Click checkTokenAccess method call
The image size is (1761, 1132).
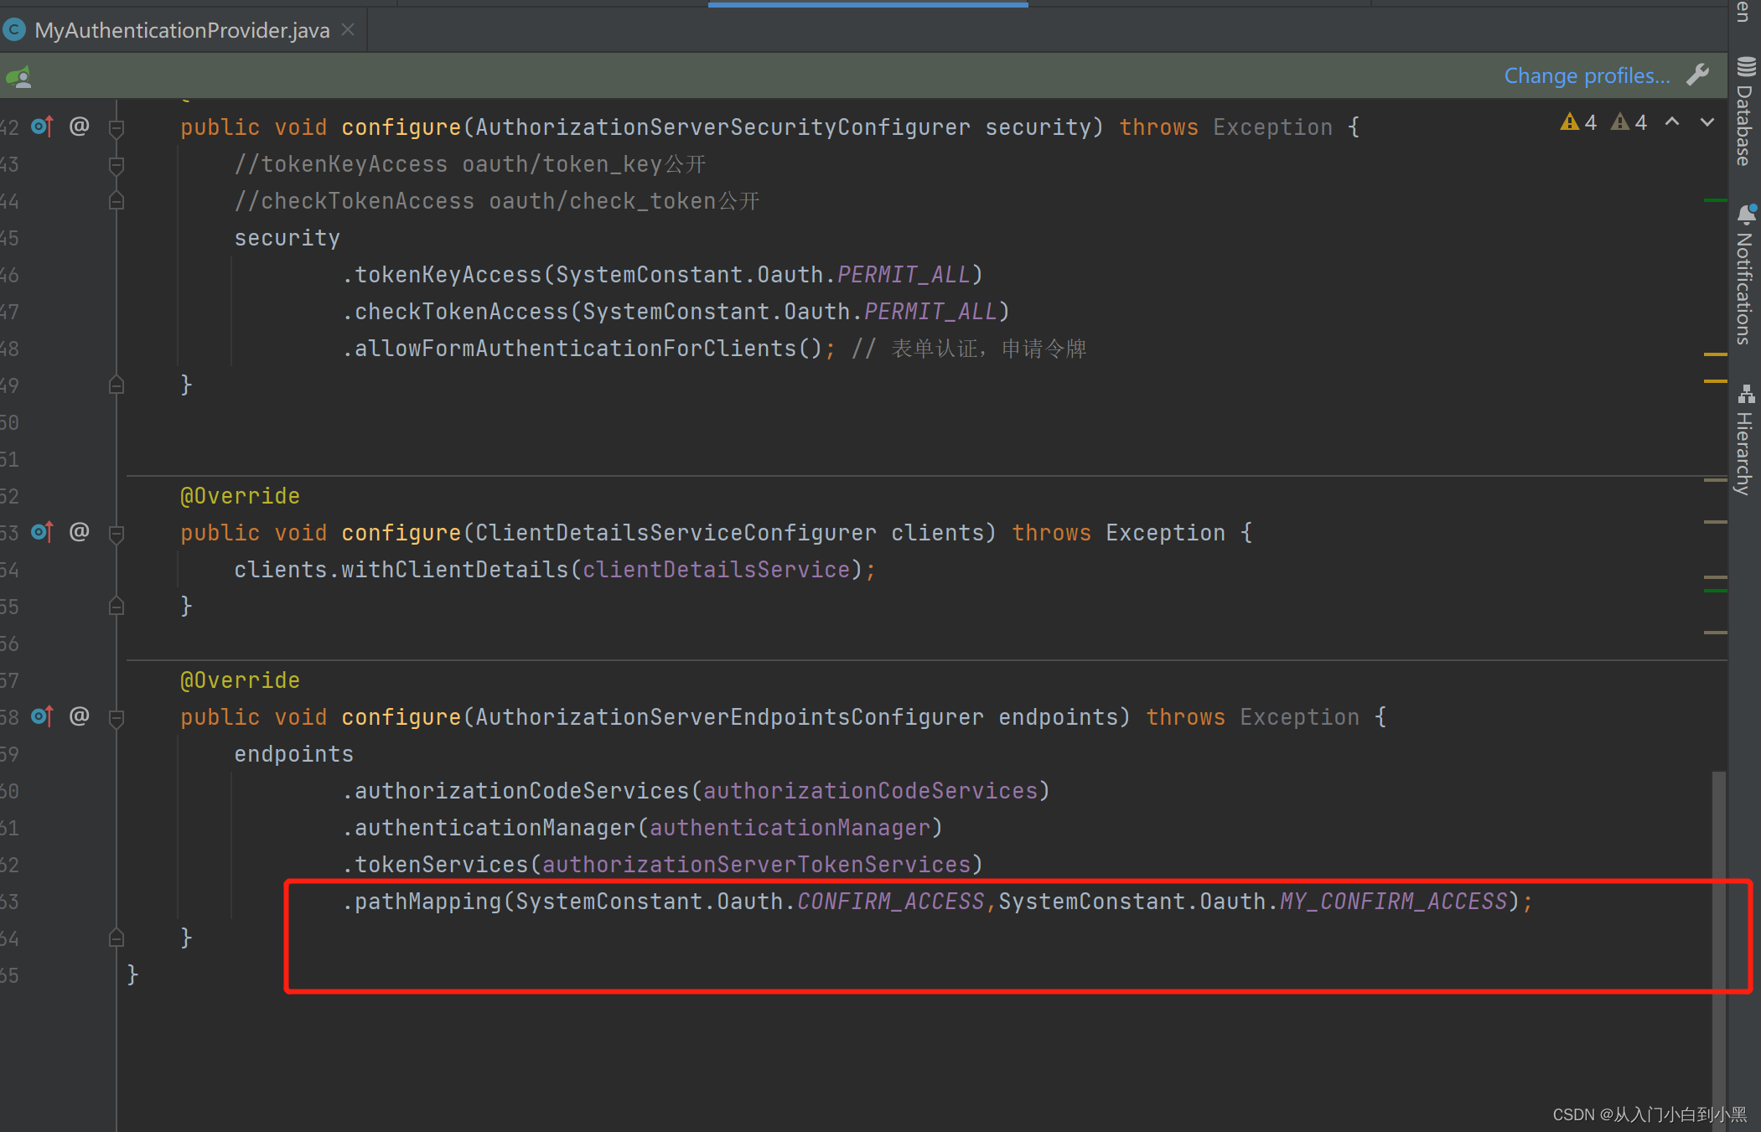pyautogui.click(x=462, y=312)
